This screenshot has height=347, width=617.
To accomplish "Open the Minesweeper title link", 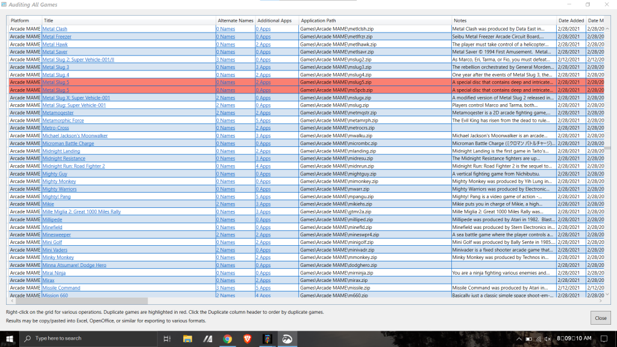I will pos(57,235).
